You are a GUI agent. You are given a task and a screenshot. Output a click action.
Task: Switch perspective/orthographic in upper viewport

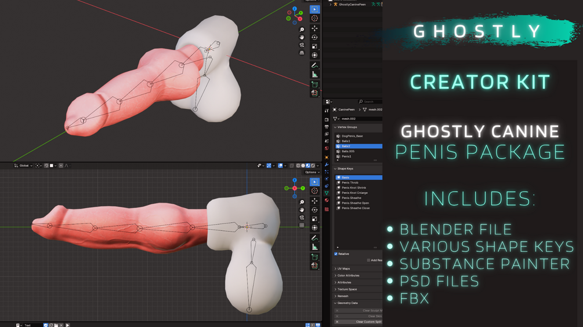click(302, 53)
